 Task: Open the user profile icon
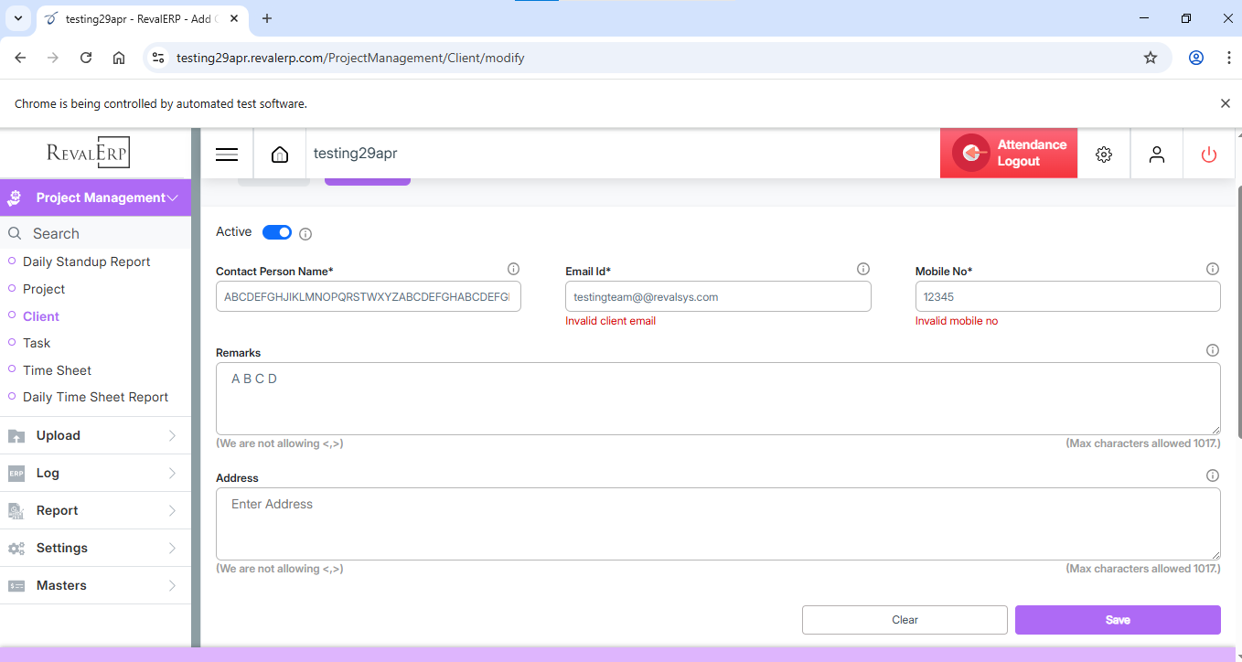[x=1157, y=155]
